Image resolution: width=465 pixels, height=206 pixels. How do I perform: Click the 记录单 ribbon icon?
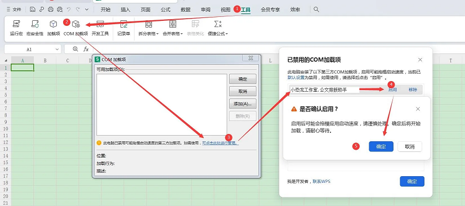(x=124, y=28)
